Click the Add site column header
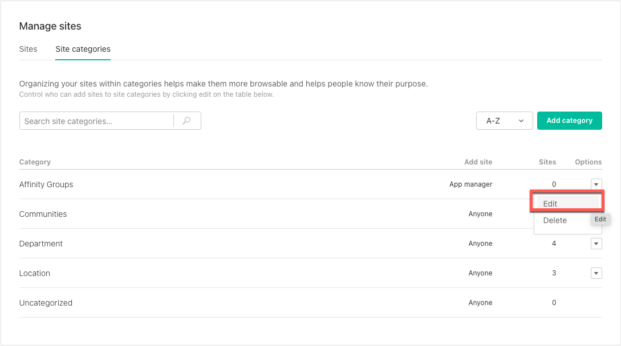 point(478,162)
